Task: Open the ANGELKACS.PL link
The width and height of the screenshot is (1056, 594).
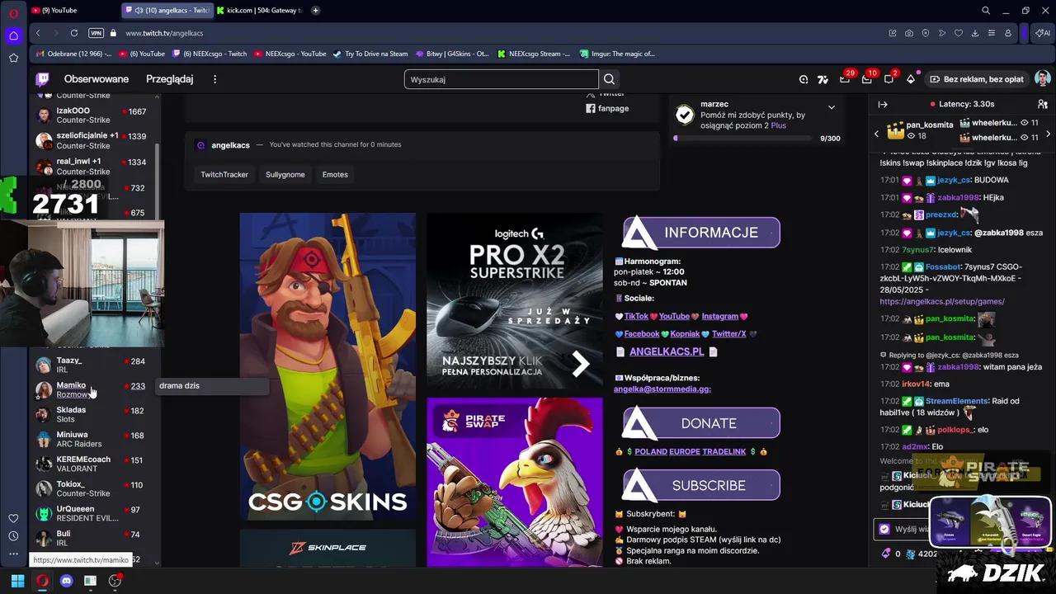Action: [x=667, y=351]
